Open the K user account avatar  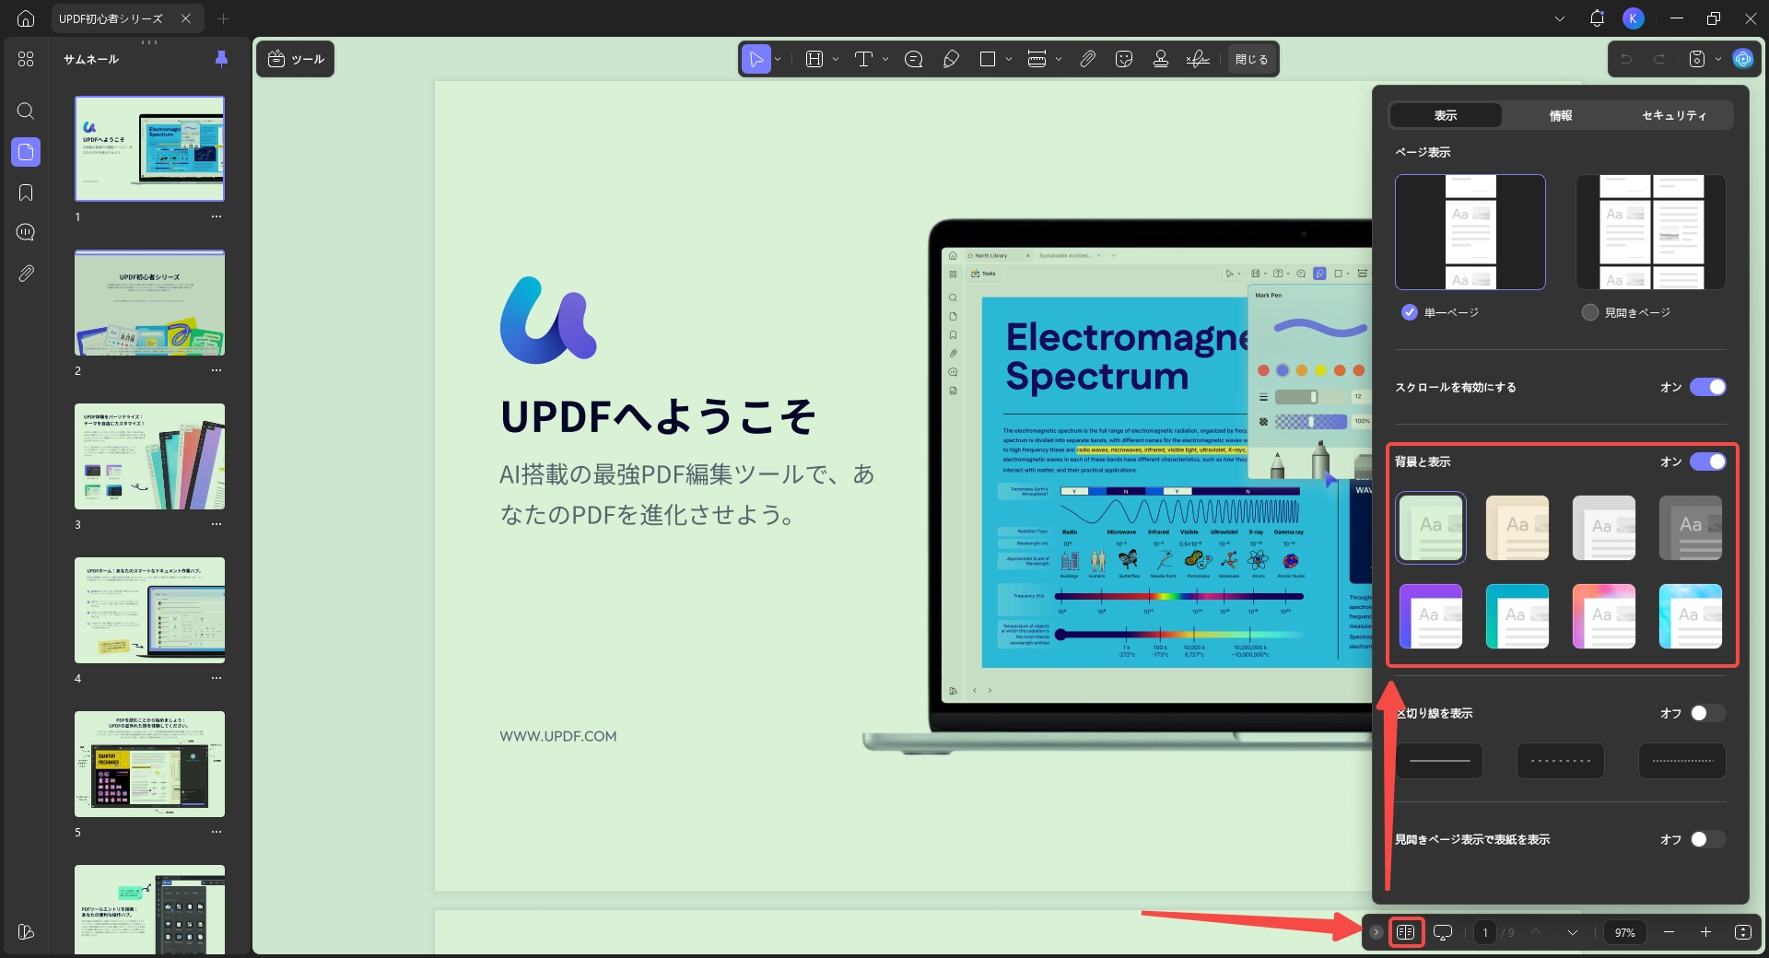(x=1634, y=18)
